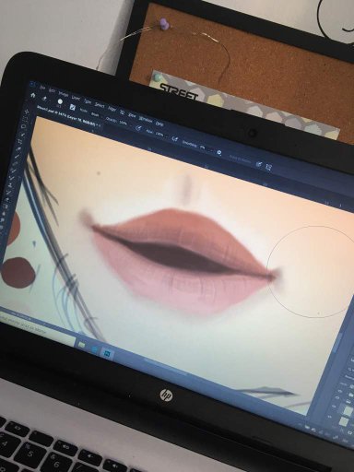
Task: Open the File menu
Action: point(42,88)
